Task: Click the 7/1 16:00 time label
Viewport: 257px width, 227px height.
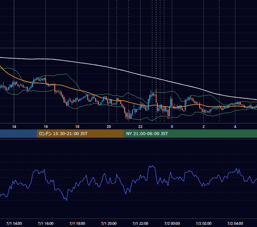Action: 46,223
